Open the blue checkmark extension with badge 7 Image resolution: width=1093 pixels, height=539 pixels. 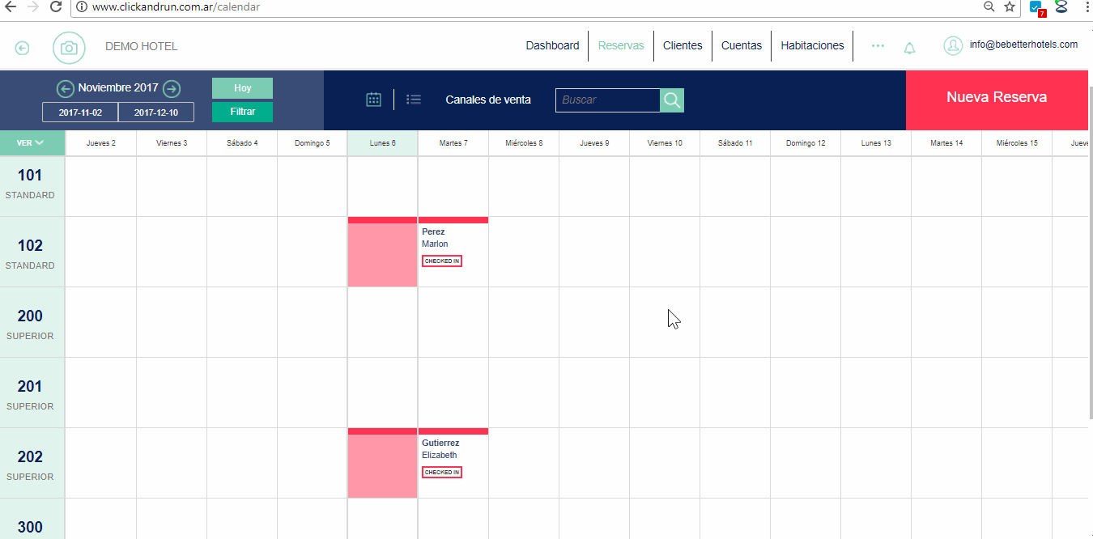[x=1036, y=8]
